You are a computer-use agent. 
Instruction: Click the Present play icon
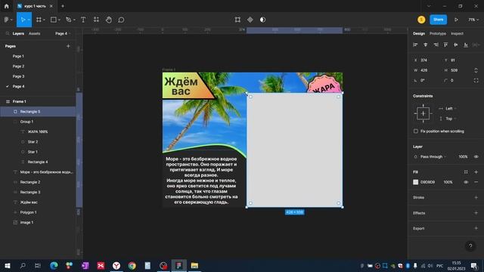click(x=456, y=20)
